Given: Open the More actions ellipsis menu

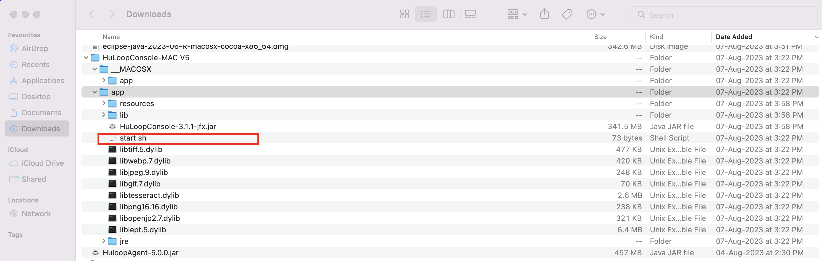Looking at the screenshot, I should click(x=595, y=14).
